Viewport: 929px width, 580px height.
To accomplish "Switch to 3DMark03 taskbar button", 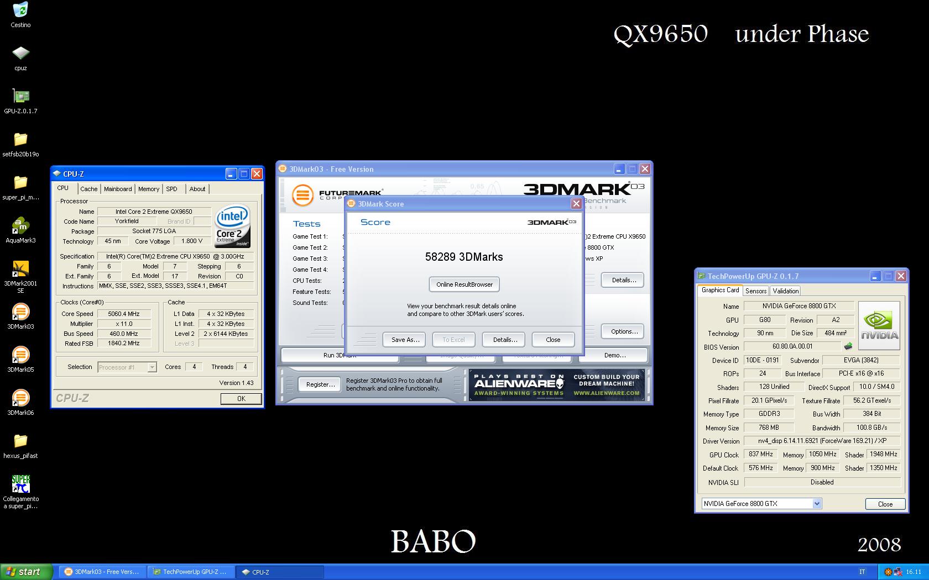I will point(101,572).
